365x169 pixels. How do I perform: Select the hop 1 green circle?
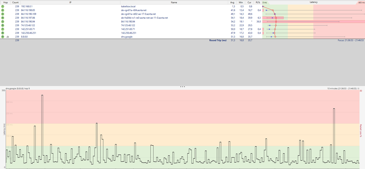point(3,7)
